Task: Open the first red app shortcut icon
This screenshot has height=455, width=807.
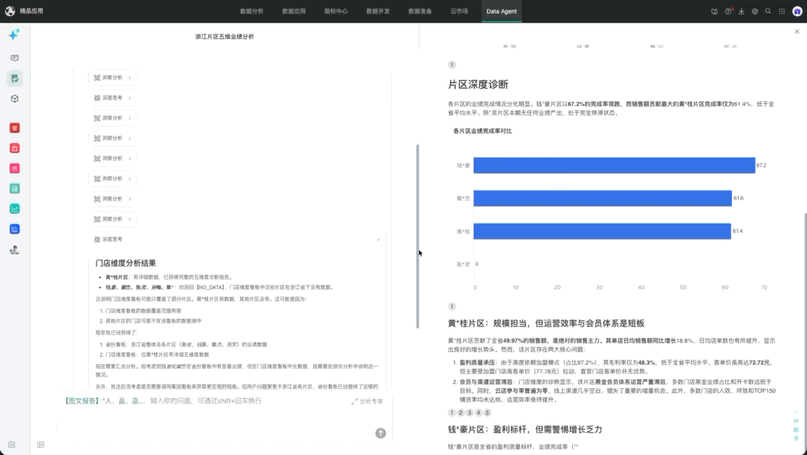Action: pyautogui.click(x=15, y=128)
